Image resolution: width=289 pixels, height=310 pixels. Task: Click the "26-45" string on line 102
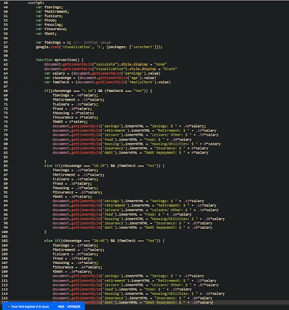[100, 241]
